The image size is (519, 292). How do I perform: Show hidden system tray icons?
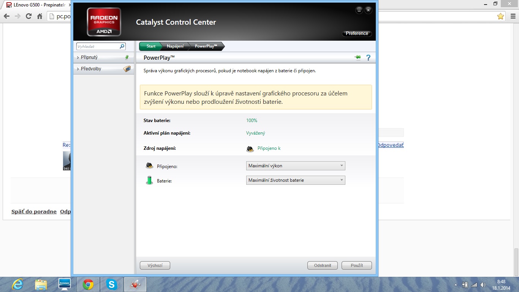pos(456,285)
